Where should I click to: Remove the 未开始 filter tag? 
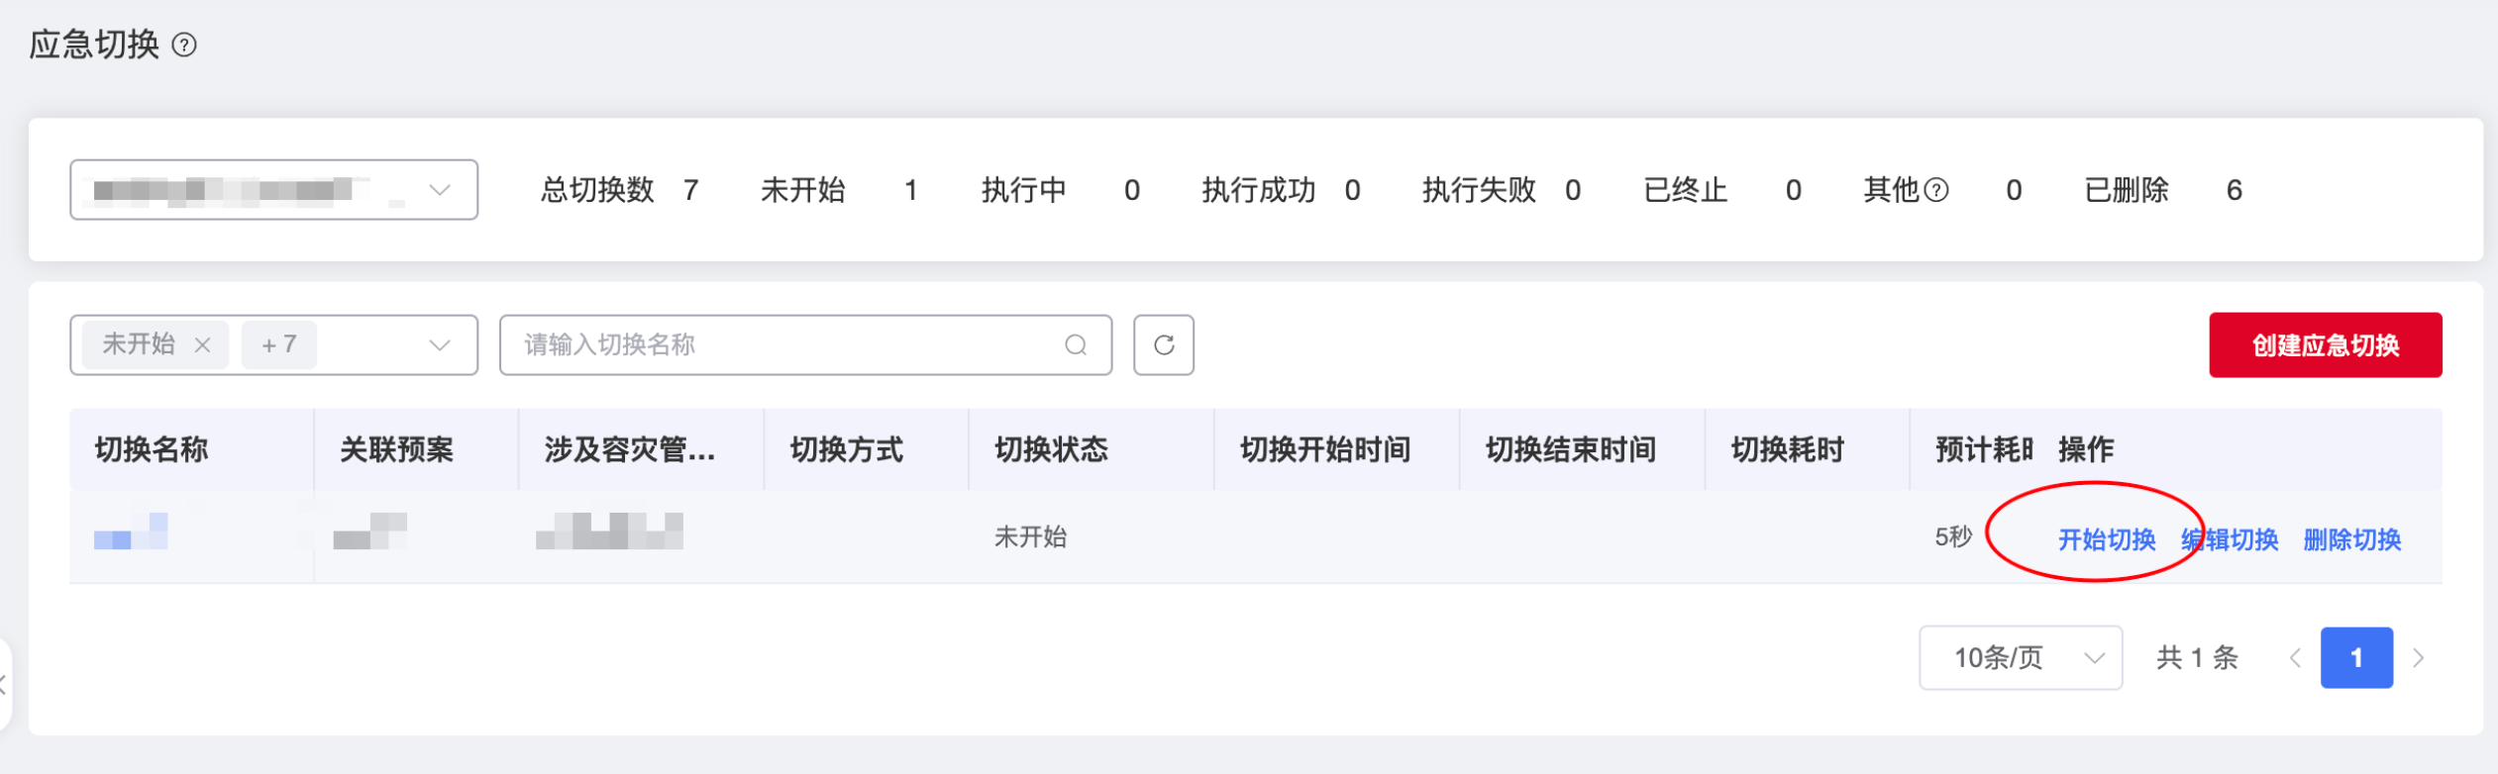point(203,345)
